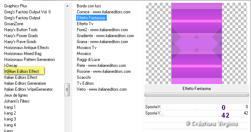
Task: Select Mosaico Tv filter
Action: click(x=87, y=48)
